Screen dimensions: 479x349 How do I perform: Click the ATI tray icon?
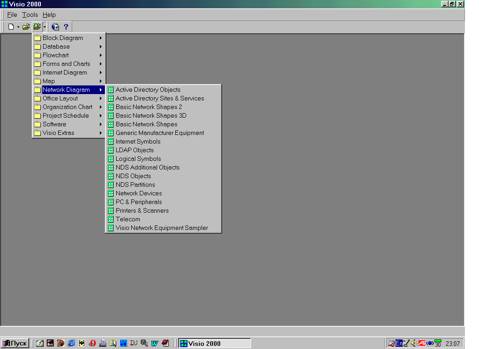point(422,343)
